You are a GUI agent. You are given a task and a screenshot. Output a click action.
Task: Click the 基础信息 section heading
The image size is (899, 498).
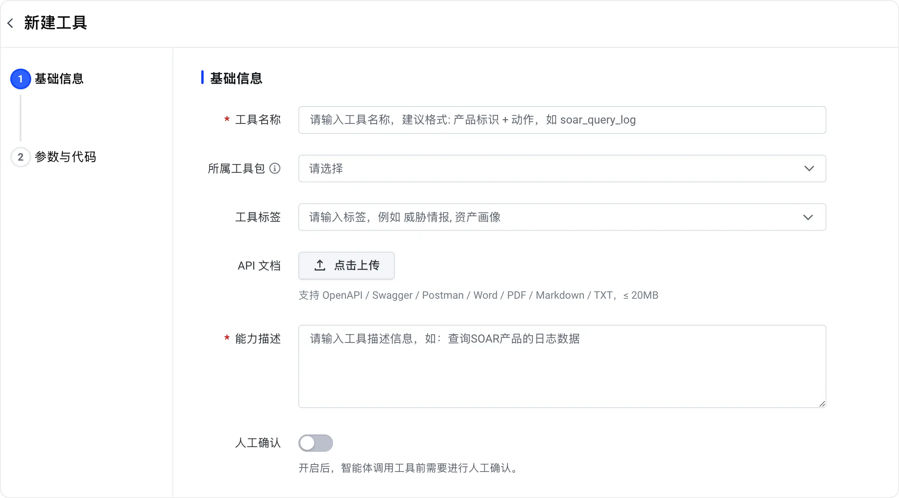pos(236,78)
